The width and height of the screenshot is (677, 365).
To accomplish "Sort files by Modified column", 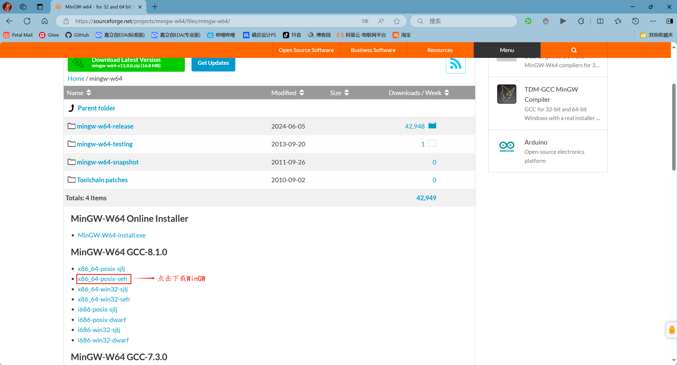I will pos(288,93).
